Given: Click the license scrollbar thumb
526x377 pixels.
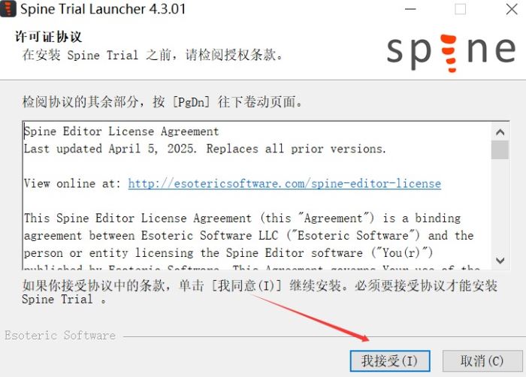Looking at the screenshot, I should [x=500, y=149].
